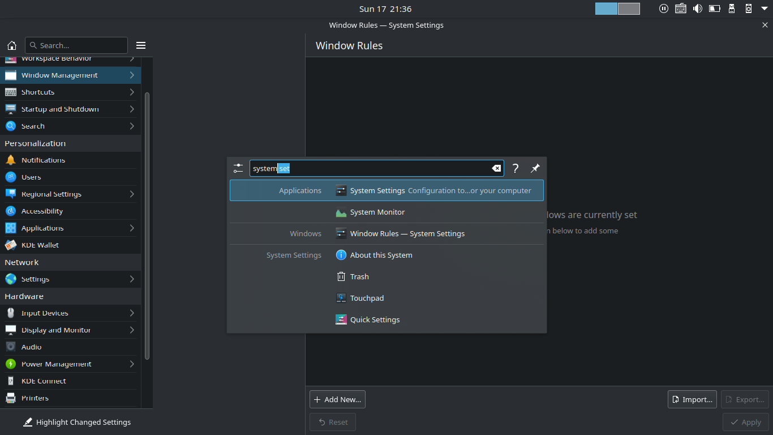
Task: Click the keyboard icon in top panel
Action: [x=681, y=8]
